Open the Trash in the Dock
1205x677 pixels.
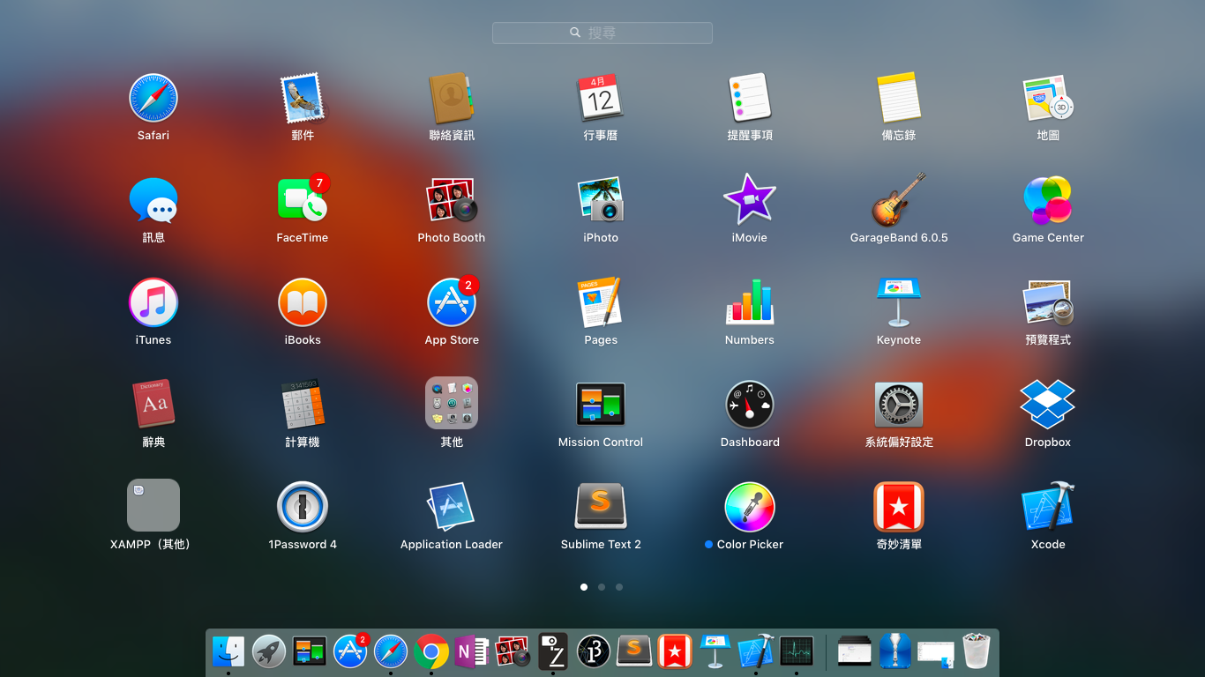977,651
